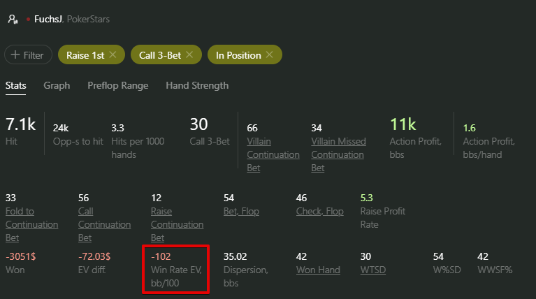Click the Win Rate EV stat
536x299 pixels.
175,269
